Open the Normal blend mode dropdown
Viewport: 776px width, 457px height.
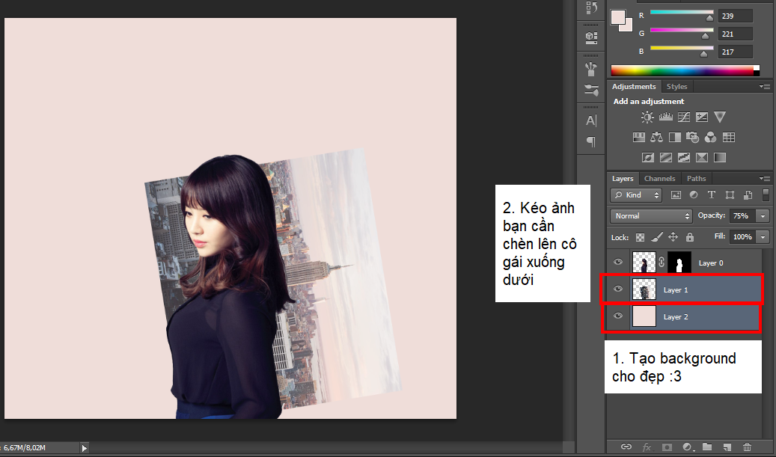click(651, 215)
